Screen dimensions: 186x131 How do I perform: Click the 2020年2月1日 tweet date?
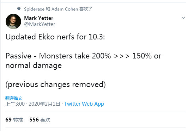tap(44, 104)
